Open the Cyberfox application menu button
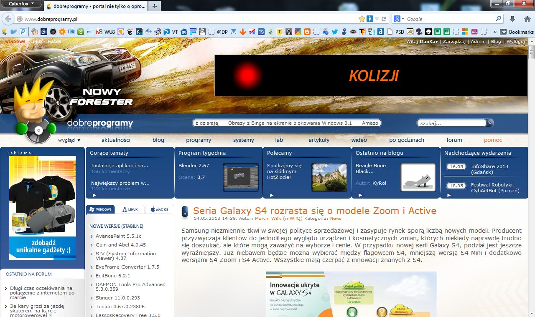 click(x=21, y=4)
